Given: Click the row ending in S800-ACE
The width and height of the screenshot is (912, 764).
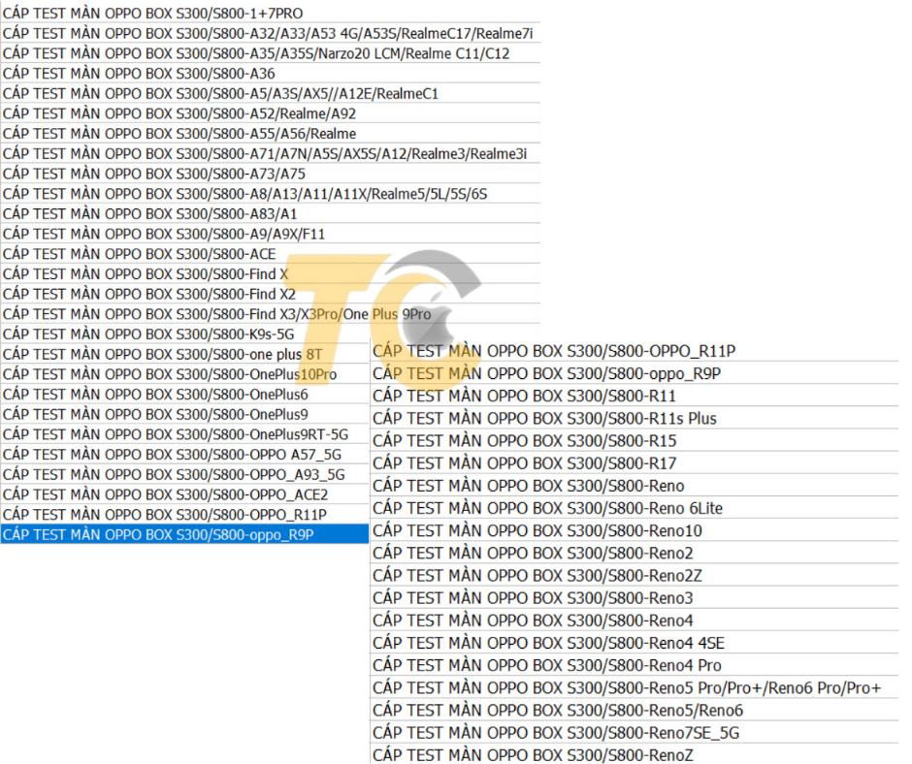Looking at the screenshot, I should coord(271,253).
